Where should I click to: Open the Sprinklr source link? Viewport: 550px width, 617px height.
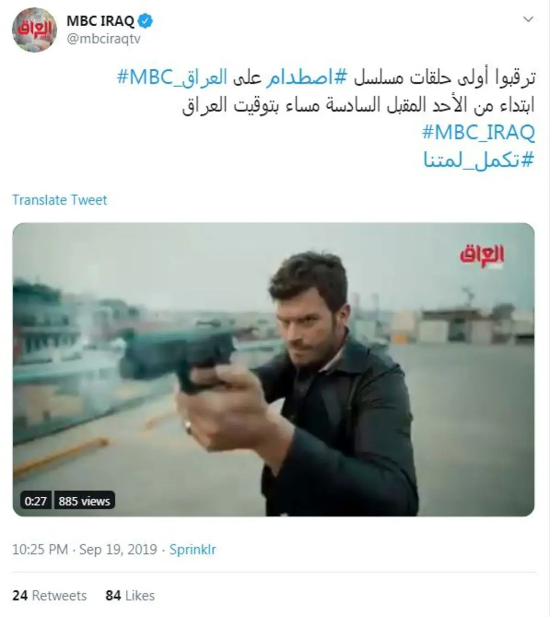point(192,550)
